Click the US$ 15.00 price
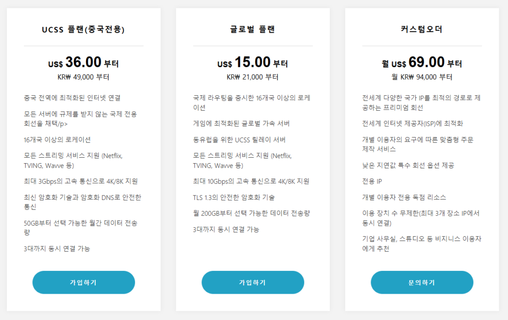Image resolution: width=508 pixels, height=320 pixels. click(x=253, y=62)
